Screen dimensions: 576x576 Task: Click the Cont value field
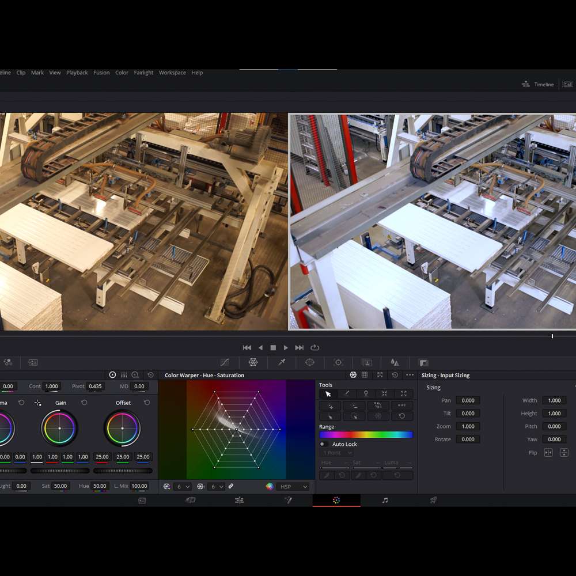click(x=51, y=386)
